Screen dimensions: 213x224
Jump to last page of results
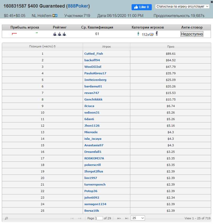[x=127, y=218]
